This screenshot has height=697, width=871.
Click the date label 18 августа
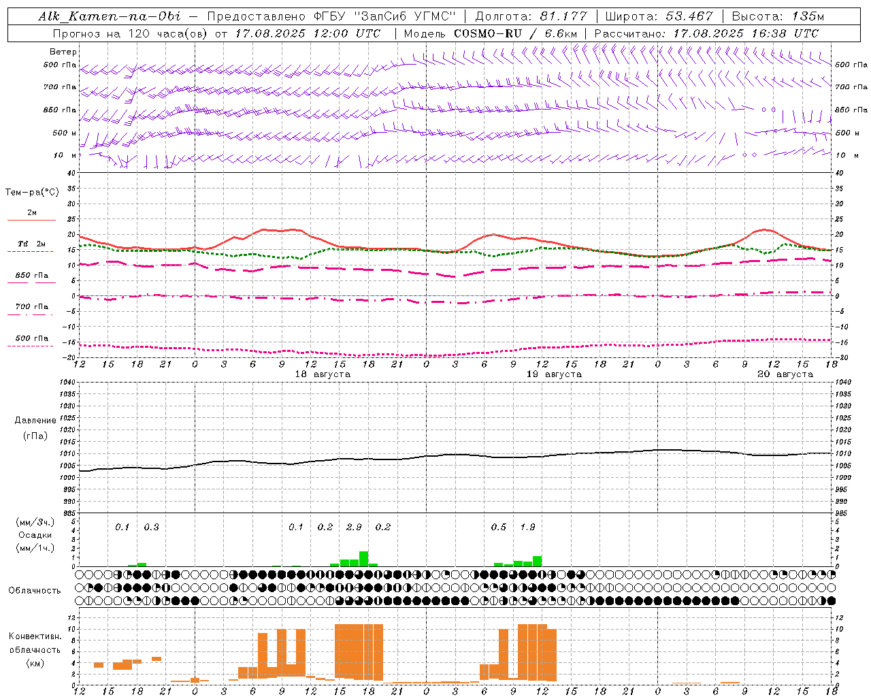pyautogui.click(x=323, y=374)
